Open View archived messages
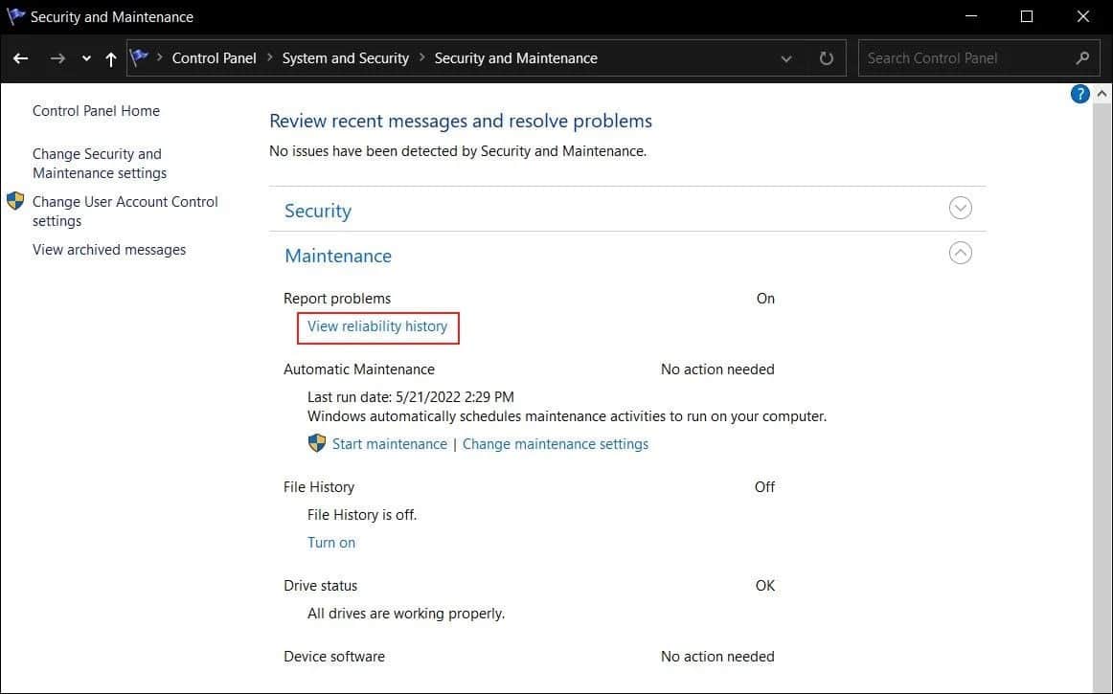Image resolution: width=1113 pixels, height=694 pixels. pos(108,249)
